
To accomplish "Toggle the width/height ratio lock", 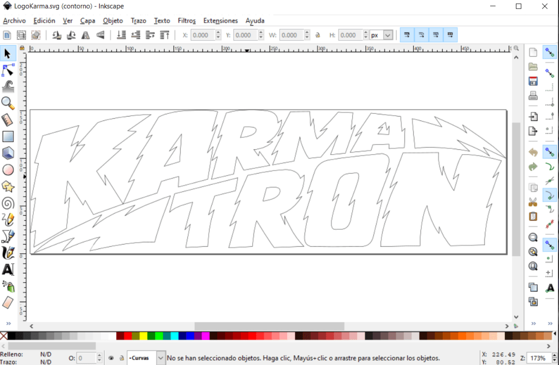I will pyautogui.click(x=318, y=35).
